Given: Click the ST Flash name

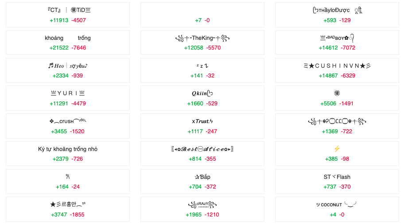Looking at the screenshot, I should click(x=337, y=177).
